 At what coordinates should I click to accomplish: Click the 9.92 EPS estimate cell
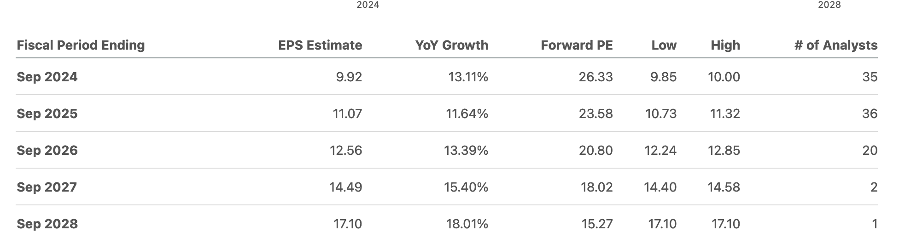[349, 77]
